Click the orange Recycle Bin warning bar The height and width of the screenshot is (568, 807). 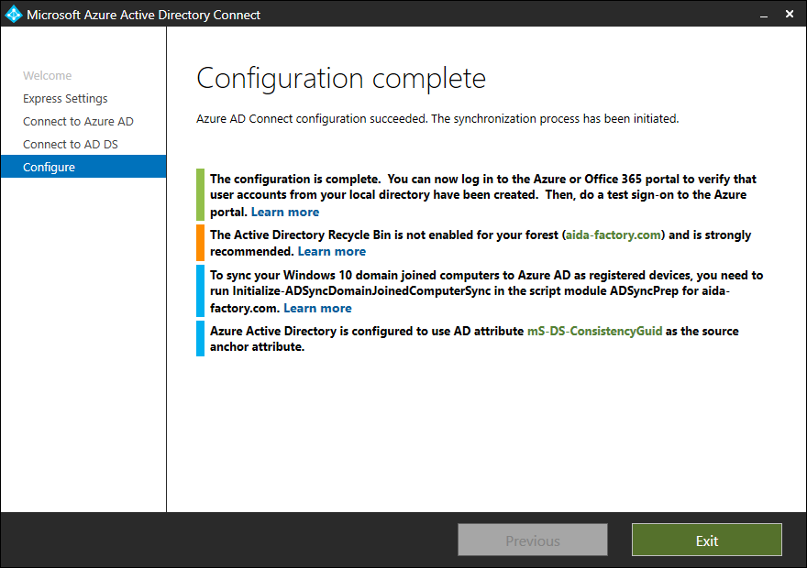point(200,242)
